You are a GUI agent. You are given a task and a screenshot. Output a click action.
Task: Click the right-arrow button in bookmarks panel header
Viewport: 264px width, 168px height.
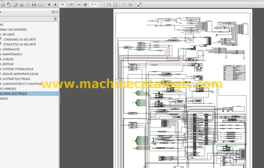point(57,12)
